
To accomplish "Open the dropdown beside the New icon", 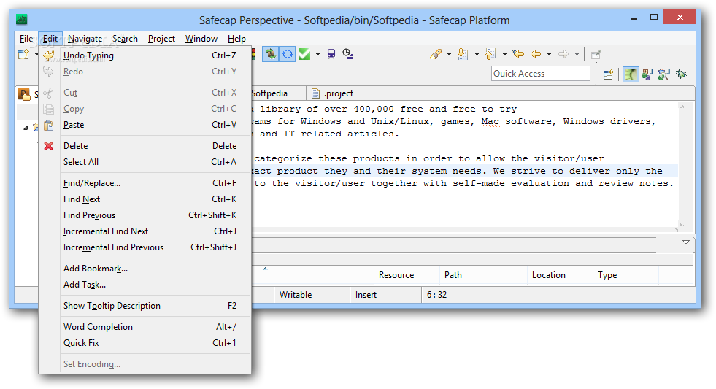I will tap(36, 54).
